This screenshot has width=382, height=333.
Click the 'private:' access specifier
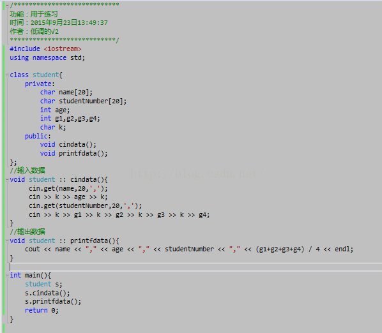[40, 84]
